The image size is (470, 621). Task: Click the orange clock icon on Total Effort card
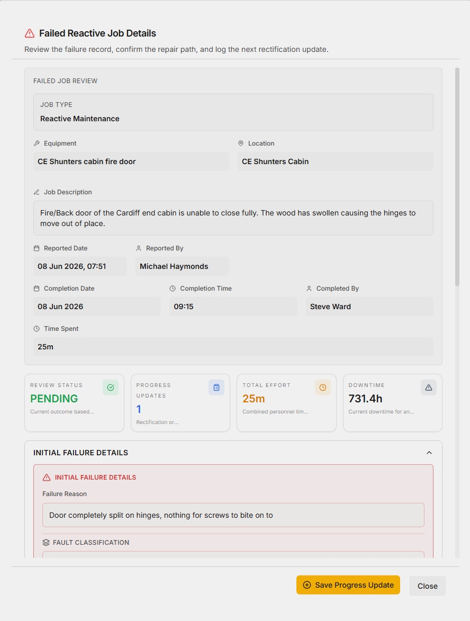[323, 388]
